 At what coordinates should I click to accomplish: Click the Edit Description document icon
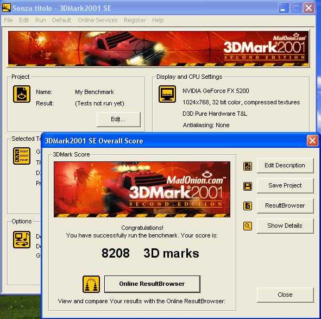click(x=248, y=166)
